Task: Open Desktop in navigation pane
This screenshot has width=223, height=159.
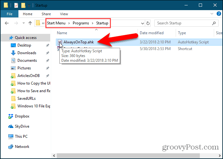Action: click(x=24, y=45)
